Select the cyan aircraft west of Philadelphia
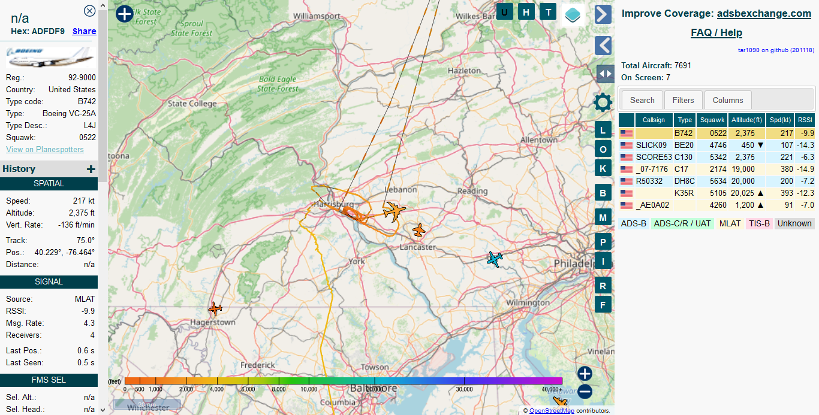The image size is (819, 415). [495, 259]
